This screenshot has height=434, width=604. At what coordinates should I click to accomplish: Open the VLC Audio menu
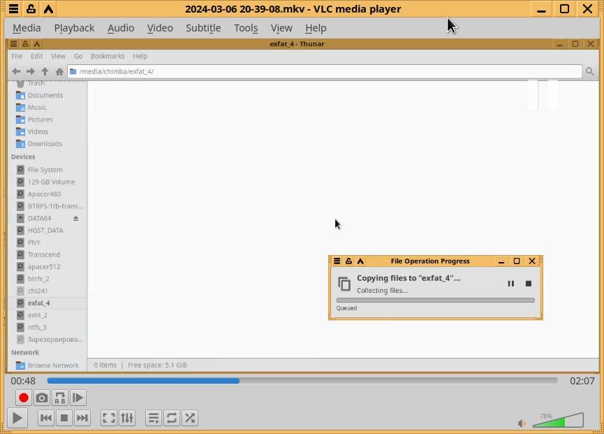[121, 28]
